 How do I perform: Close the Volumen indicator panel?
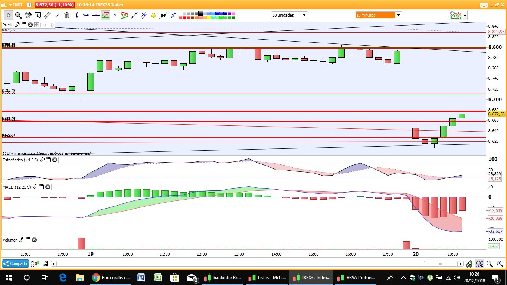[x=34, y=240]
